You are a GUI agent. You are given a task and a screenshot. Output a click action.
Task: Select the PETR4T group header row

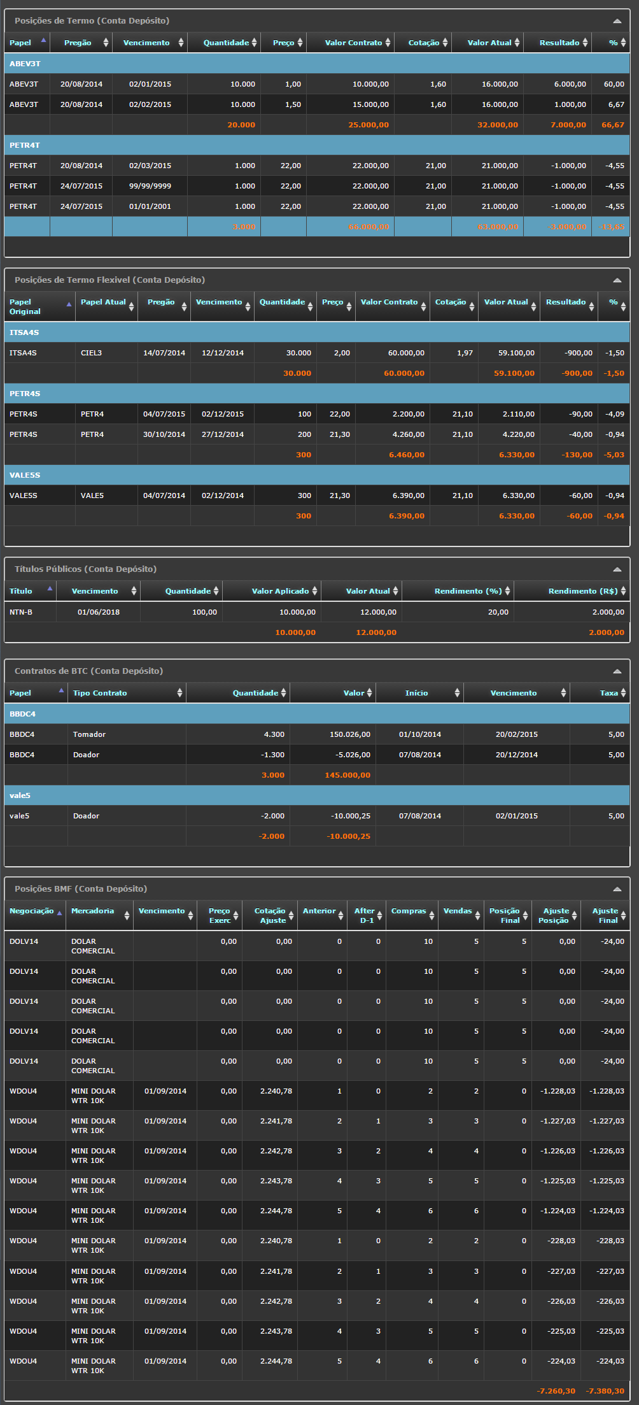tap(317, 145)
